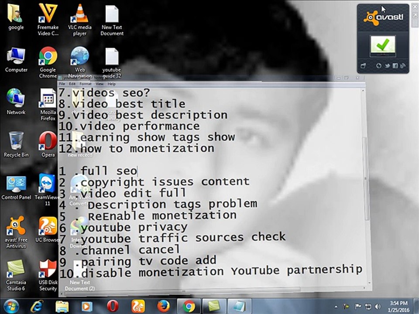Click the Twitter icon in avast gadget

point(387,66)
